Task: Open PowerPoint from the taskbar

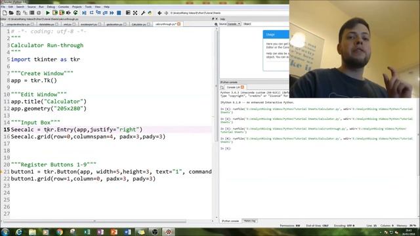Action: (114, 232)
